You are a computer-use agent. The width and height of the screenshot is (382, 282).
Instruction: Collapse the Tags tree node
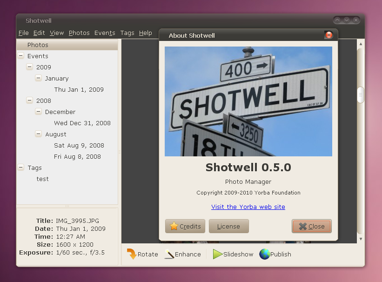(21, 167)
